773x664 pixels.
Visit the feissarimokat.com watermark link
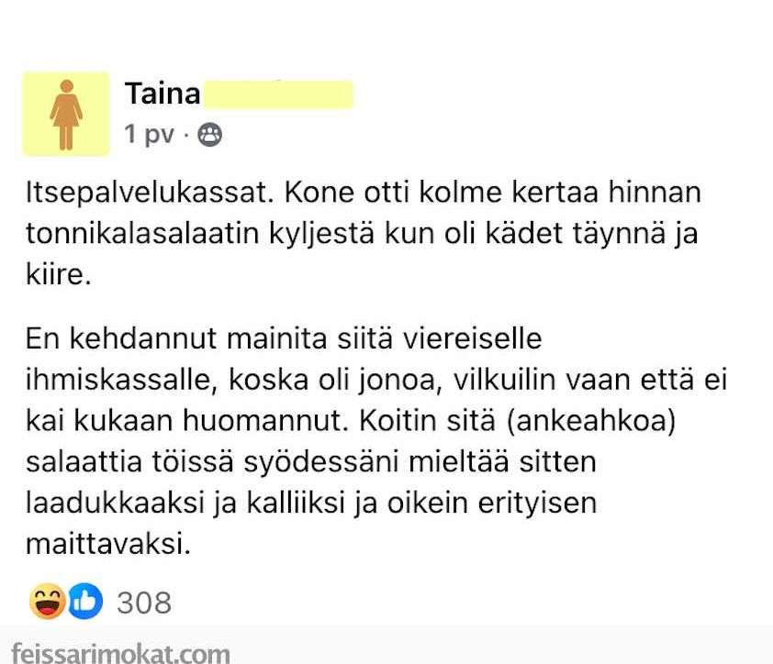(x=120, y=653)
